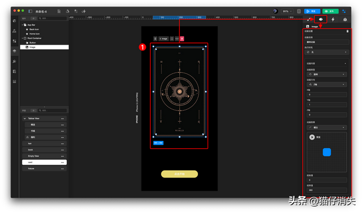Screen dimensions: 362x212
Task: Edit the X-axis value field
Action: click(327, 95)
